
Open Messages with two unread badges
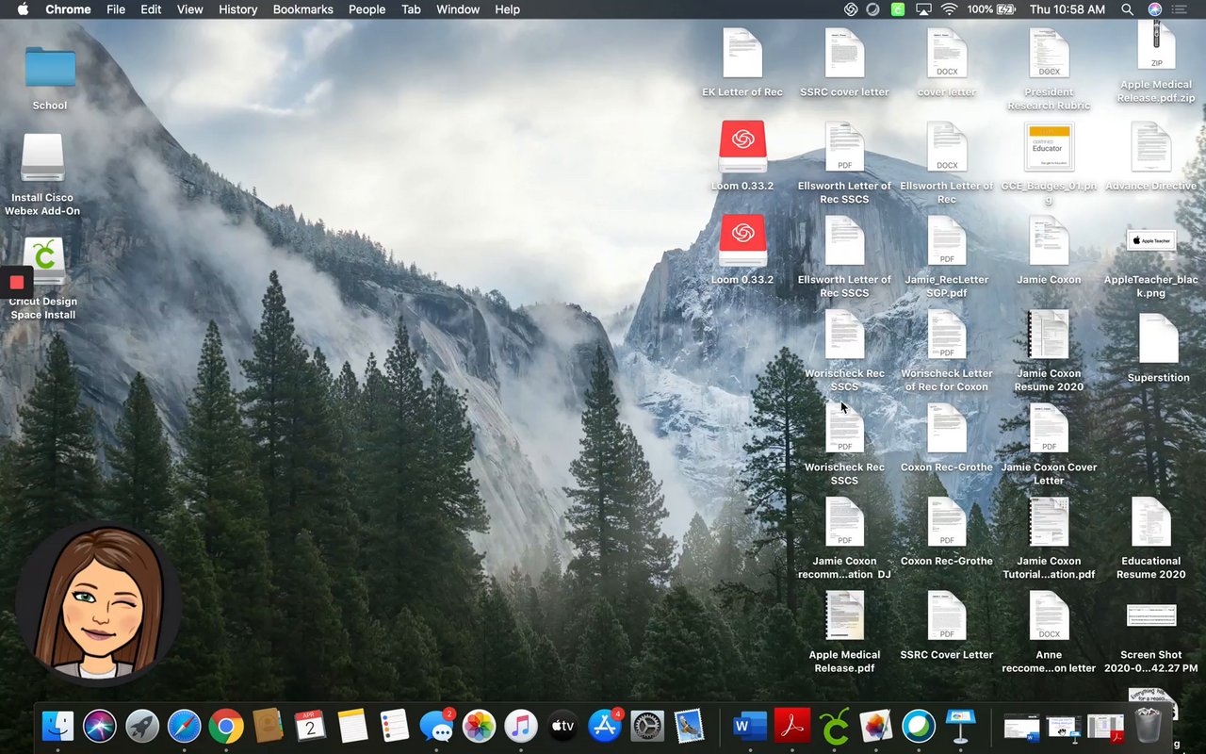click(x=436, y=726)
